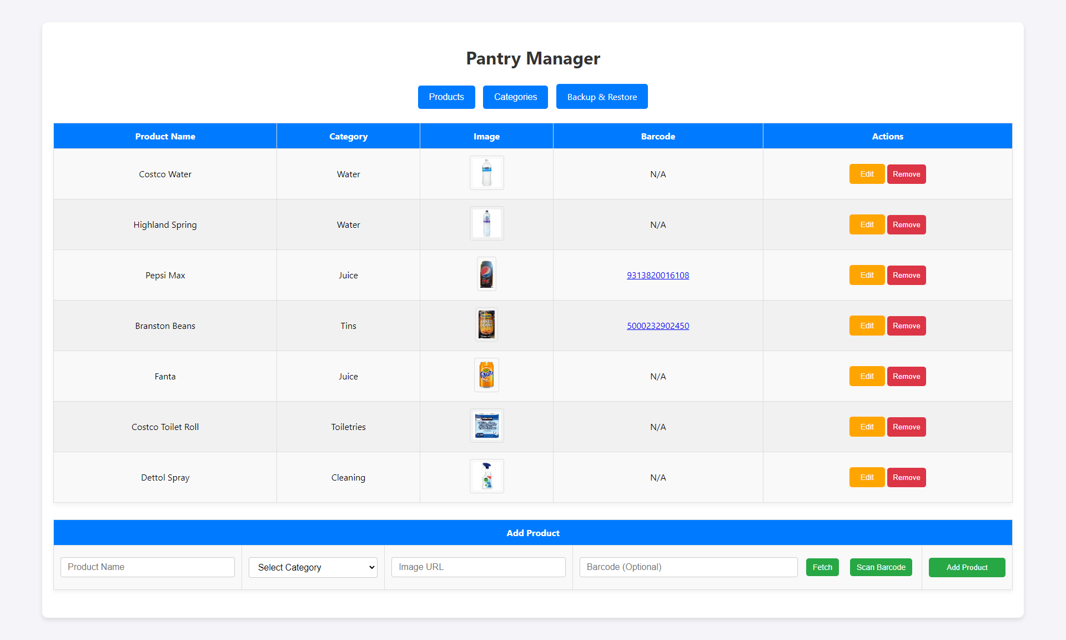Click the Highland Spring product image
Viewport: 1066px width, 640px height.
pyautogui.click(x=486, y=224)
